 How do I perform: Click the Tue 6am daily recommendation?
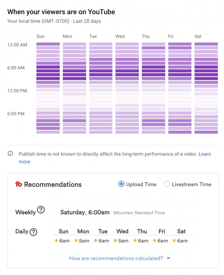coord(101,241)
